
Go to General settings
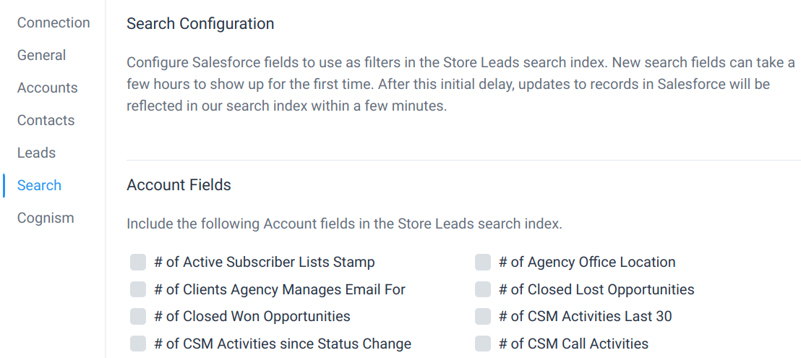pos(41,55)
